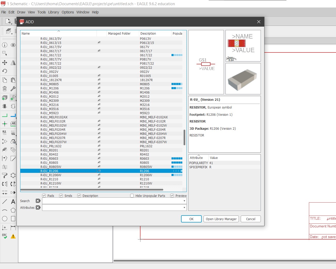Open the Options menu
336x269 pixels.
pos(68,12)
